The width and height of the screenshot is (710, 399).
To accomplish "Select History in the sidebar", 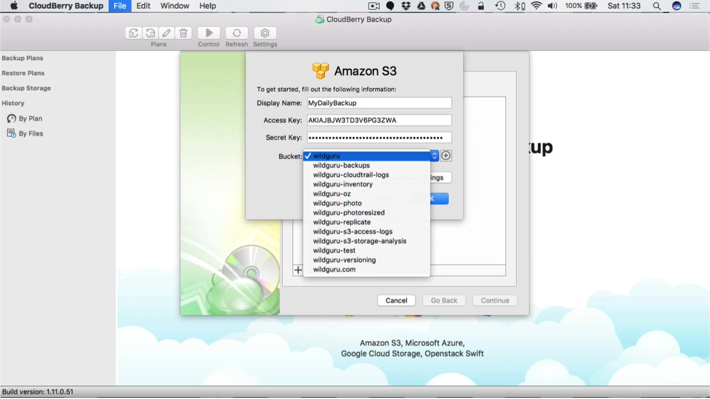I will [13, 103].
